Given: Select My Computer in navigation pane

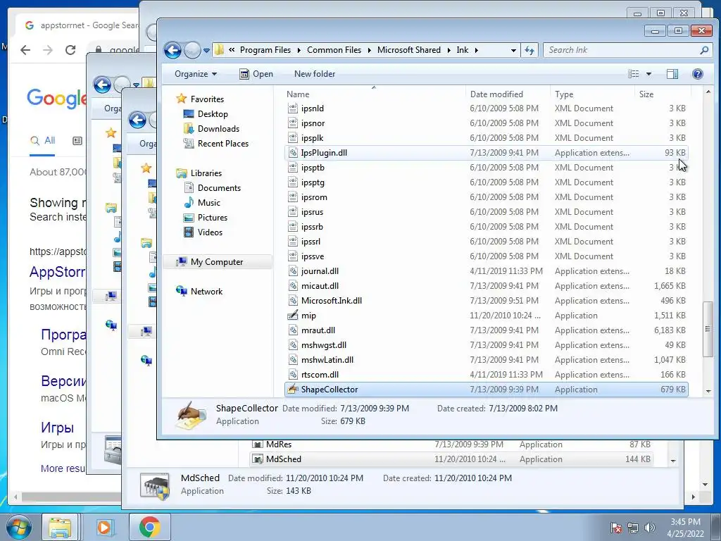Looking at the screenshot, I should pyautogui.click(x=217, y=262).
